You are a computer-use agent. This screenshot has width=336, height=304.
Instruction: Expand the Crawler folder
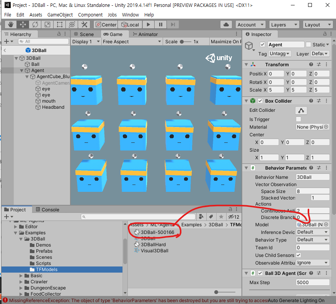(21, 282)
